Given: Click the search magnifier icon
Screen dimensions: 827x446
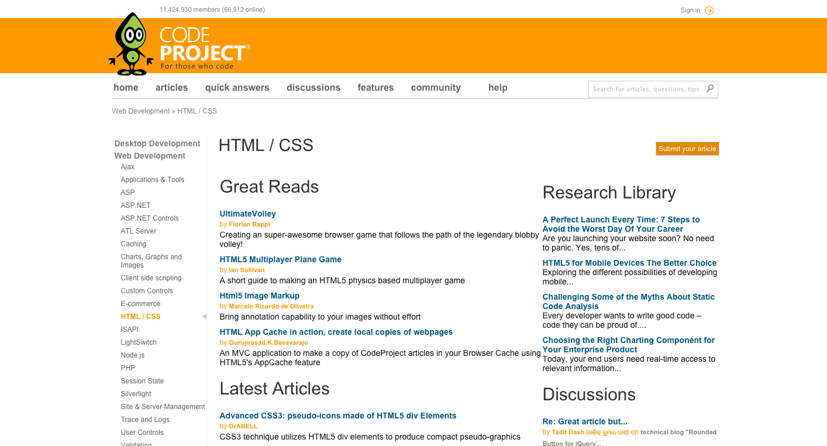Looking at the screenshot, I should point(710,88).
